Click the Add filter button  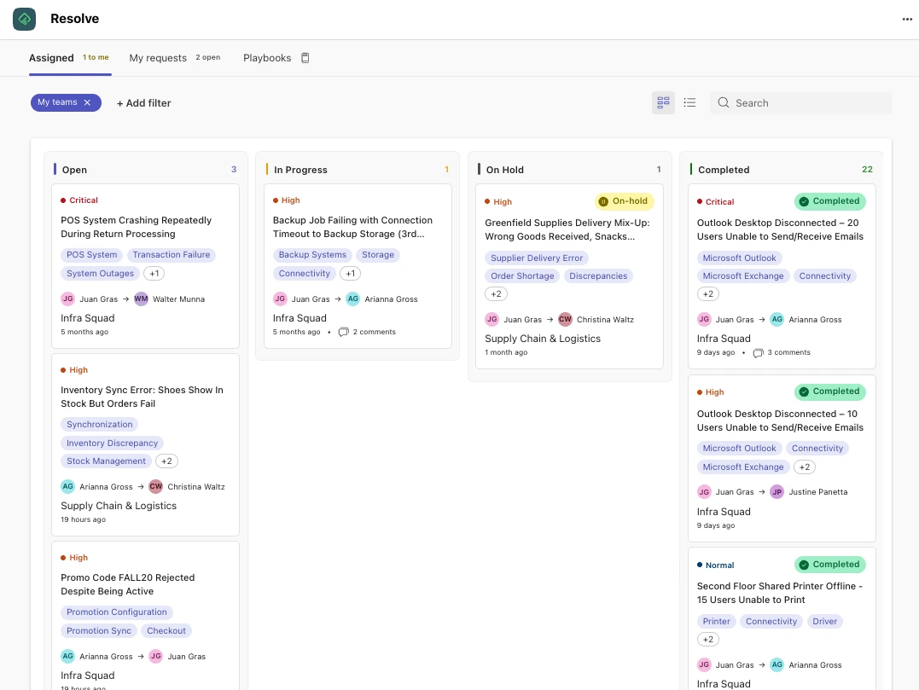pyautogui.click(x=143, y=103)
